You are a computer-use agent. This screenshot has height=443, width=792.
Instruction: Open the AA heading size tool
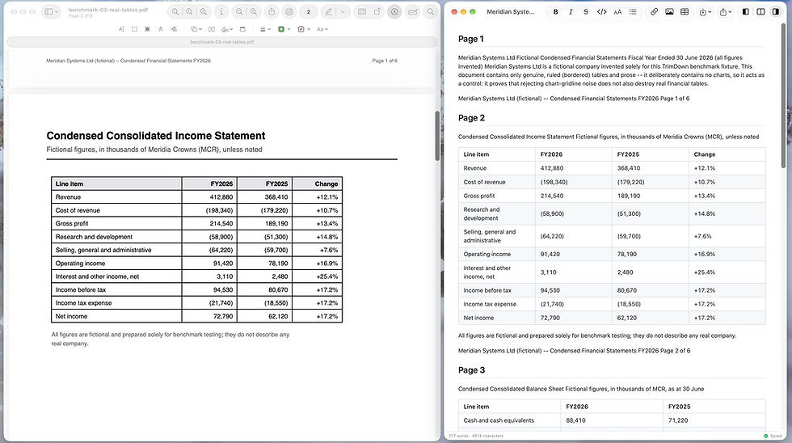[x=617, y=11]
